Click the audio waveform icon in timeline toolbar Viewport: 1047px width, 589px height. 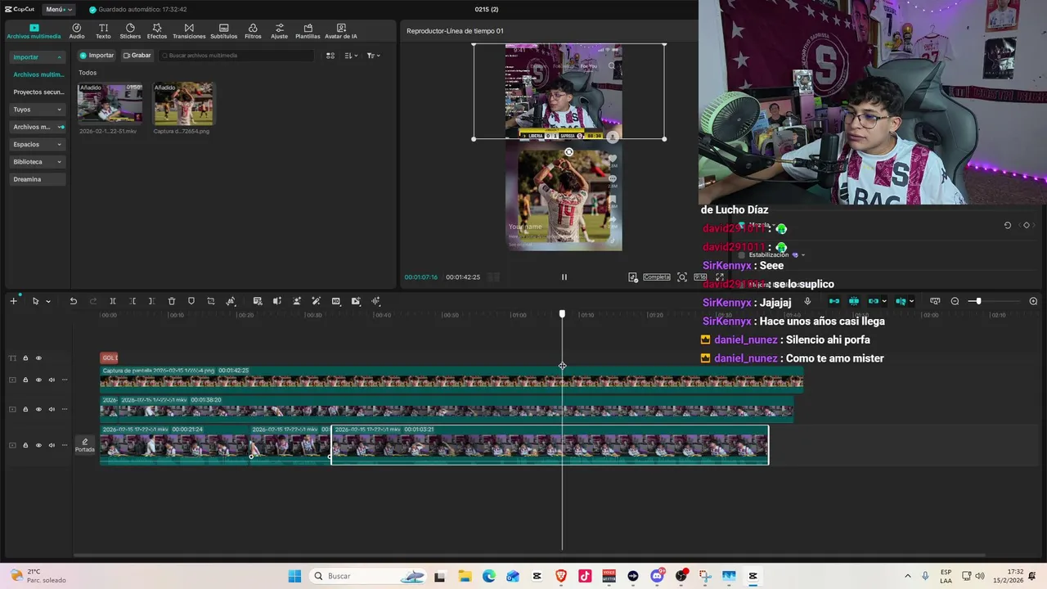coord(375,301)
